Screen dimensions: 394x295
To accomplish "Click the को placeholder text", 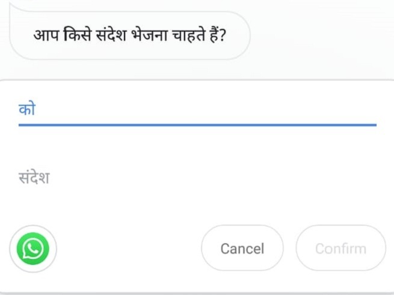I will [x=27, y=110].
